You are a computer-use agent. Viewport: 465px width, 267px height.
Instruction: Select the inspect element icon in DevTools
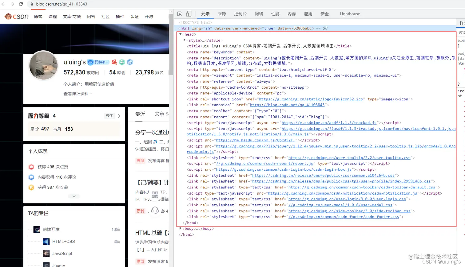[180, 14]
